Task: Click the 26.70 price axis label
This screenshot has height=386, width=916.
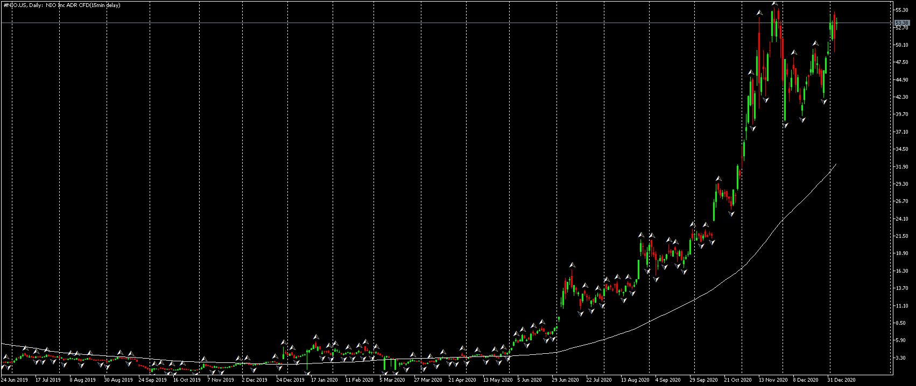Action: tap(902, 201)
